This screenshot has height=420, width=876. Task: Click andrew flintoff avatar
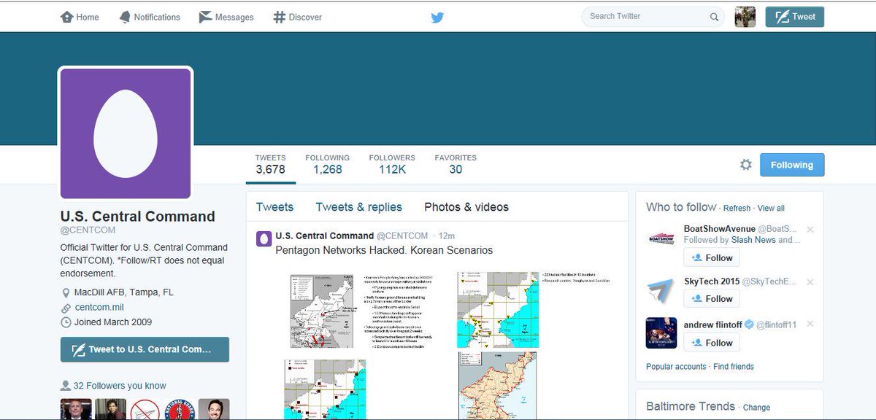[x=661, y=333]
